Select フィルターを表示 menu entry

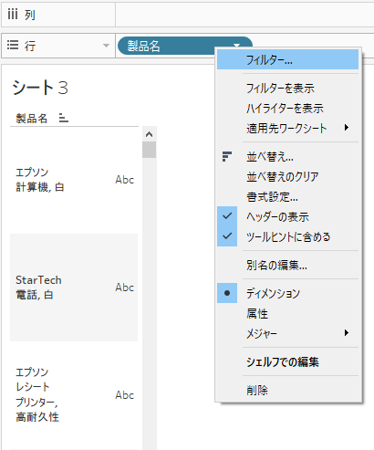(x=287, y=89)
